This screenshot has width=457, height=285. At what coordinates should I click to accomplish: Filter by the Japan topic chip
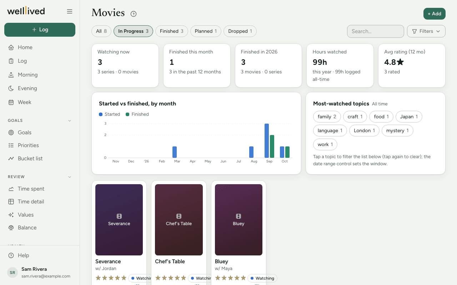[409, 116]
